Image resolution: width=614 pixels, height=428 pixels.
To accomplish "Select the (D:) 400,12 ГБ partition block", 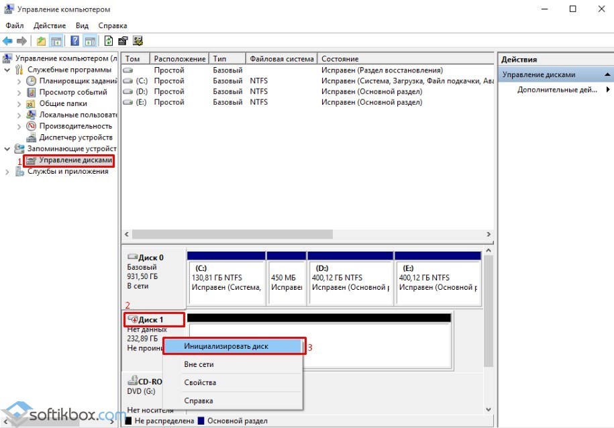I will pyautogui.click(x=350, y=278).
